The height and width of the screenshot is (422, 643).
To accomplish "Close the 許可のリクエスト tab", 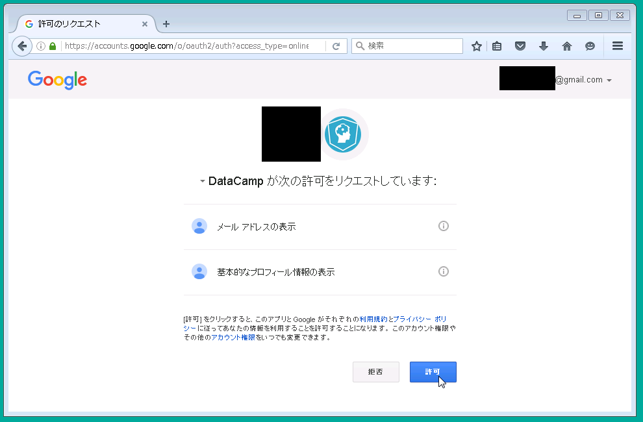I will pos(144,24).
